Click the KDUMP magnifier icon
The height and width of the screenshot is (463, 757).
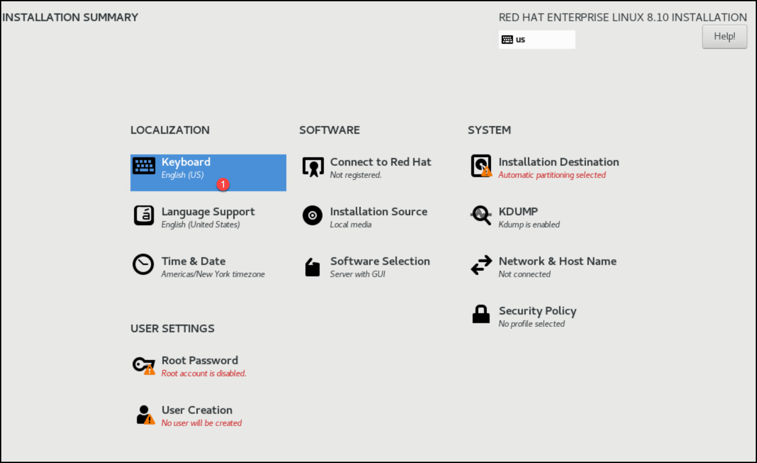pos(481,215)
